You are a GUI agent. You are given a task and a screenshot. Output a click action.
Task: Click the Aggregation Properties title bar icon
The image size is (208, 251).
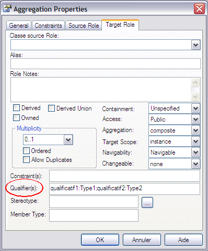(x=7, y=8)
